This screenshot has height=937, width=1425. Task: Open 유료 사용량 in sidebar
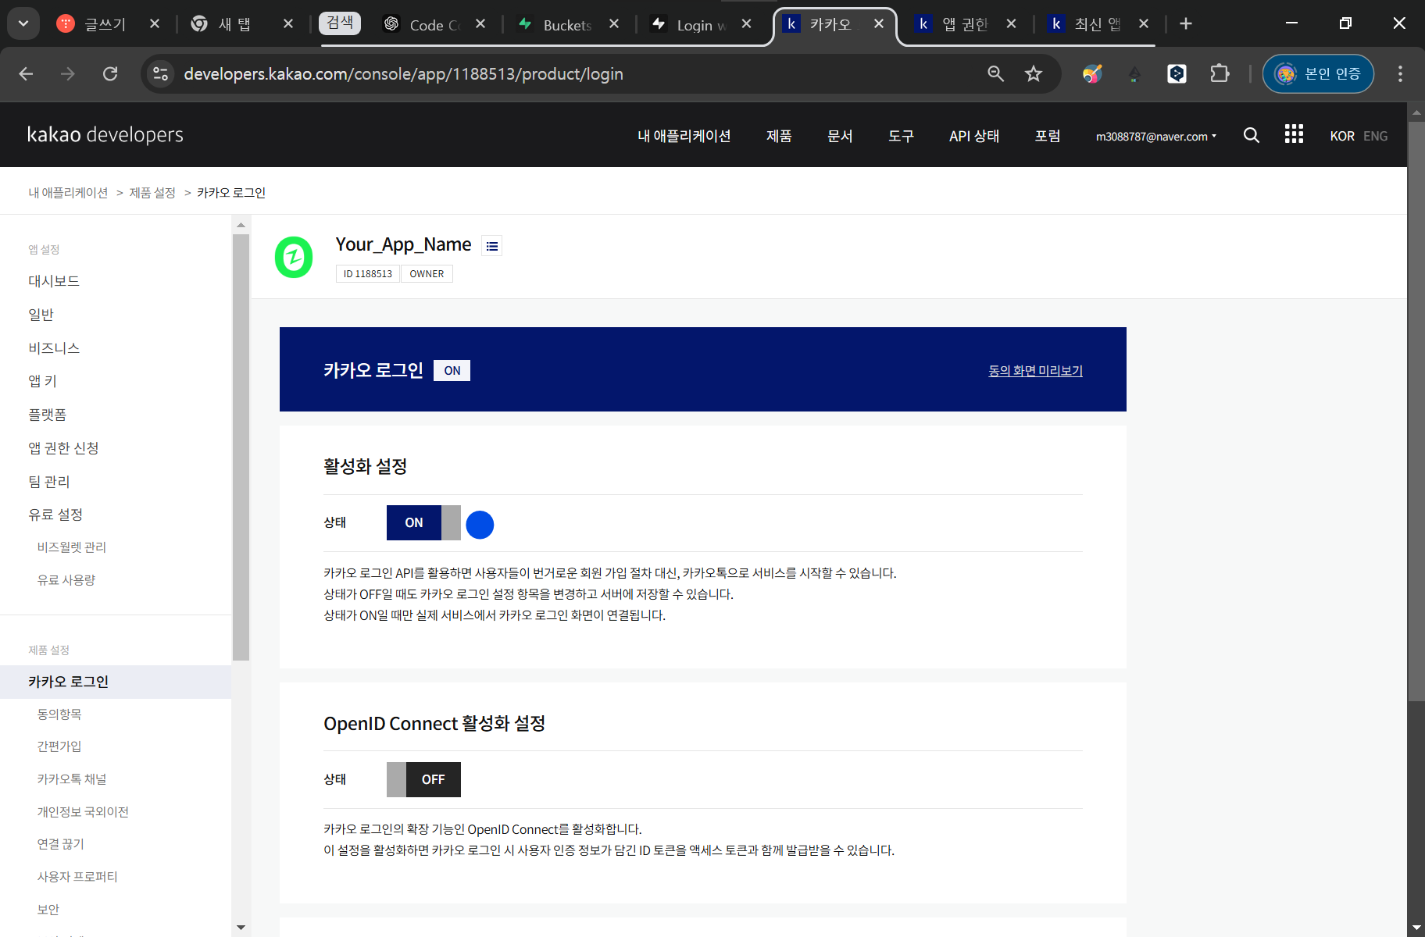tap(66, 580)
